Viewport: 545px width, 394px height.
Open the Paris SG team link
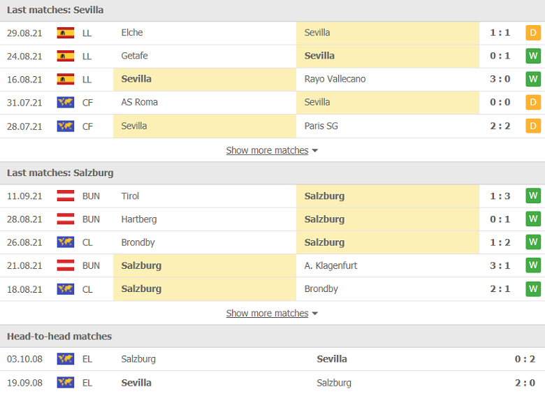pos(321,126)
